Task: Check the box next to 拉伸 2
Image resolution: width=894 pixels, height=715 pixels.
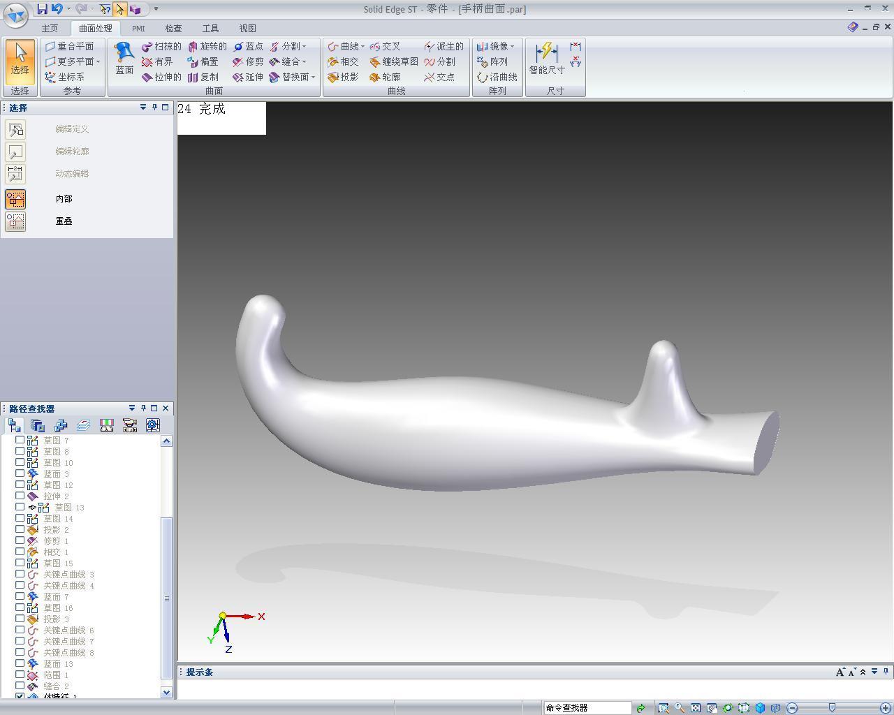Action: [x=20, y=496]
